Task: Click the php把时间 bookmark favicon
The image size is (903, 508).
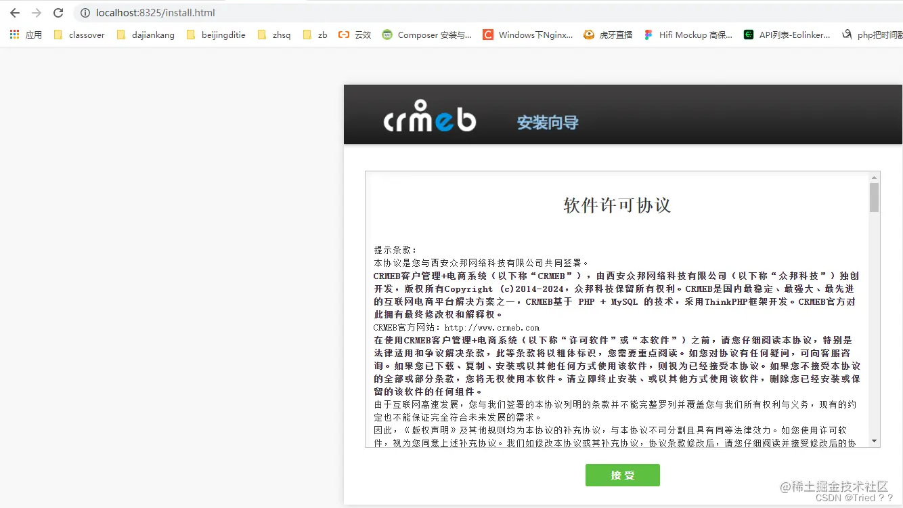Action: click(x=846, y=34)
